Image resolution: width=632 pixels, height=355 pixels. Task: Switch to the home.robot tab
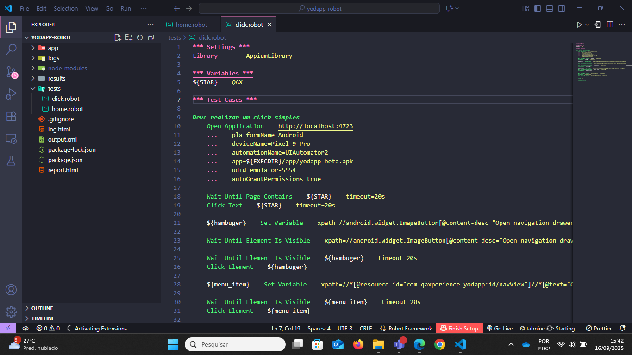click(192, 25)
